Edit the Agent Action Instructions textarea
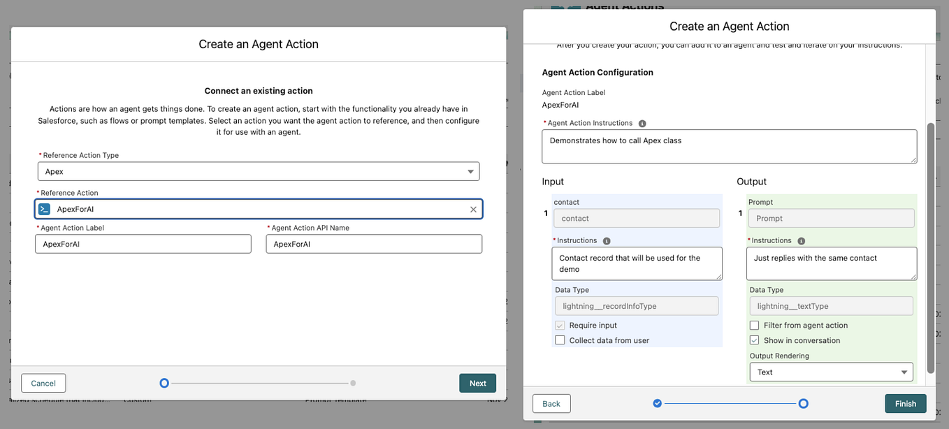The width and height of the screenshot is (949, 429). click(x=730, y=146)
